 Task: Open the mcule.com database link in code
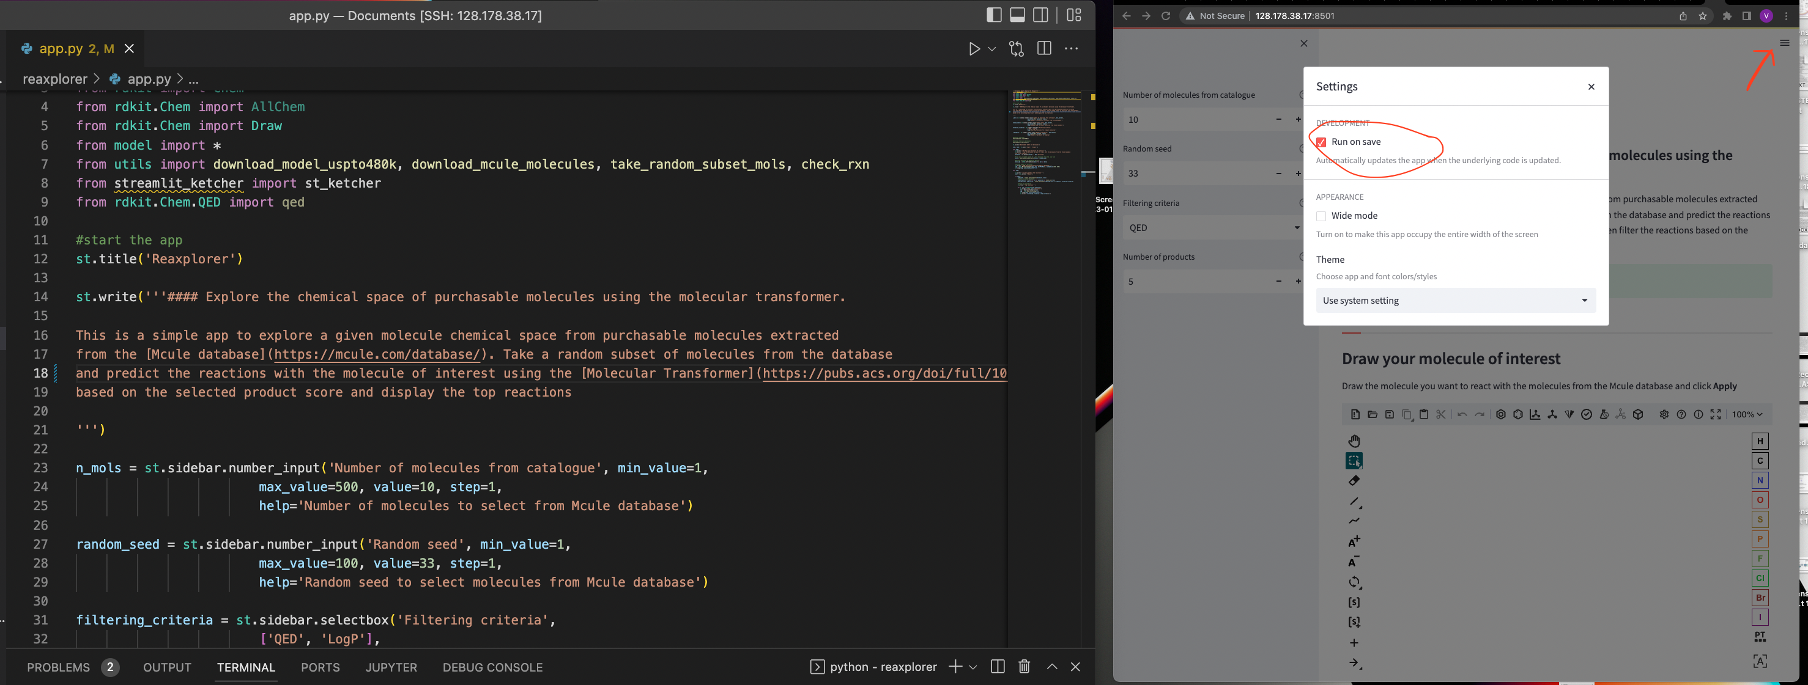click(376, 355)
